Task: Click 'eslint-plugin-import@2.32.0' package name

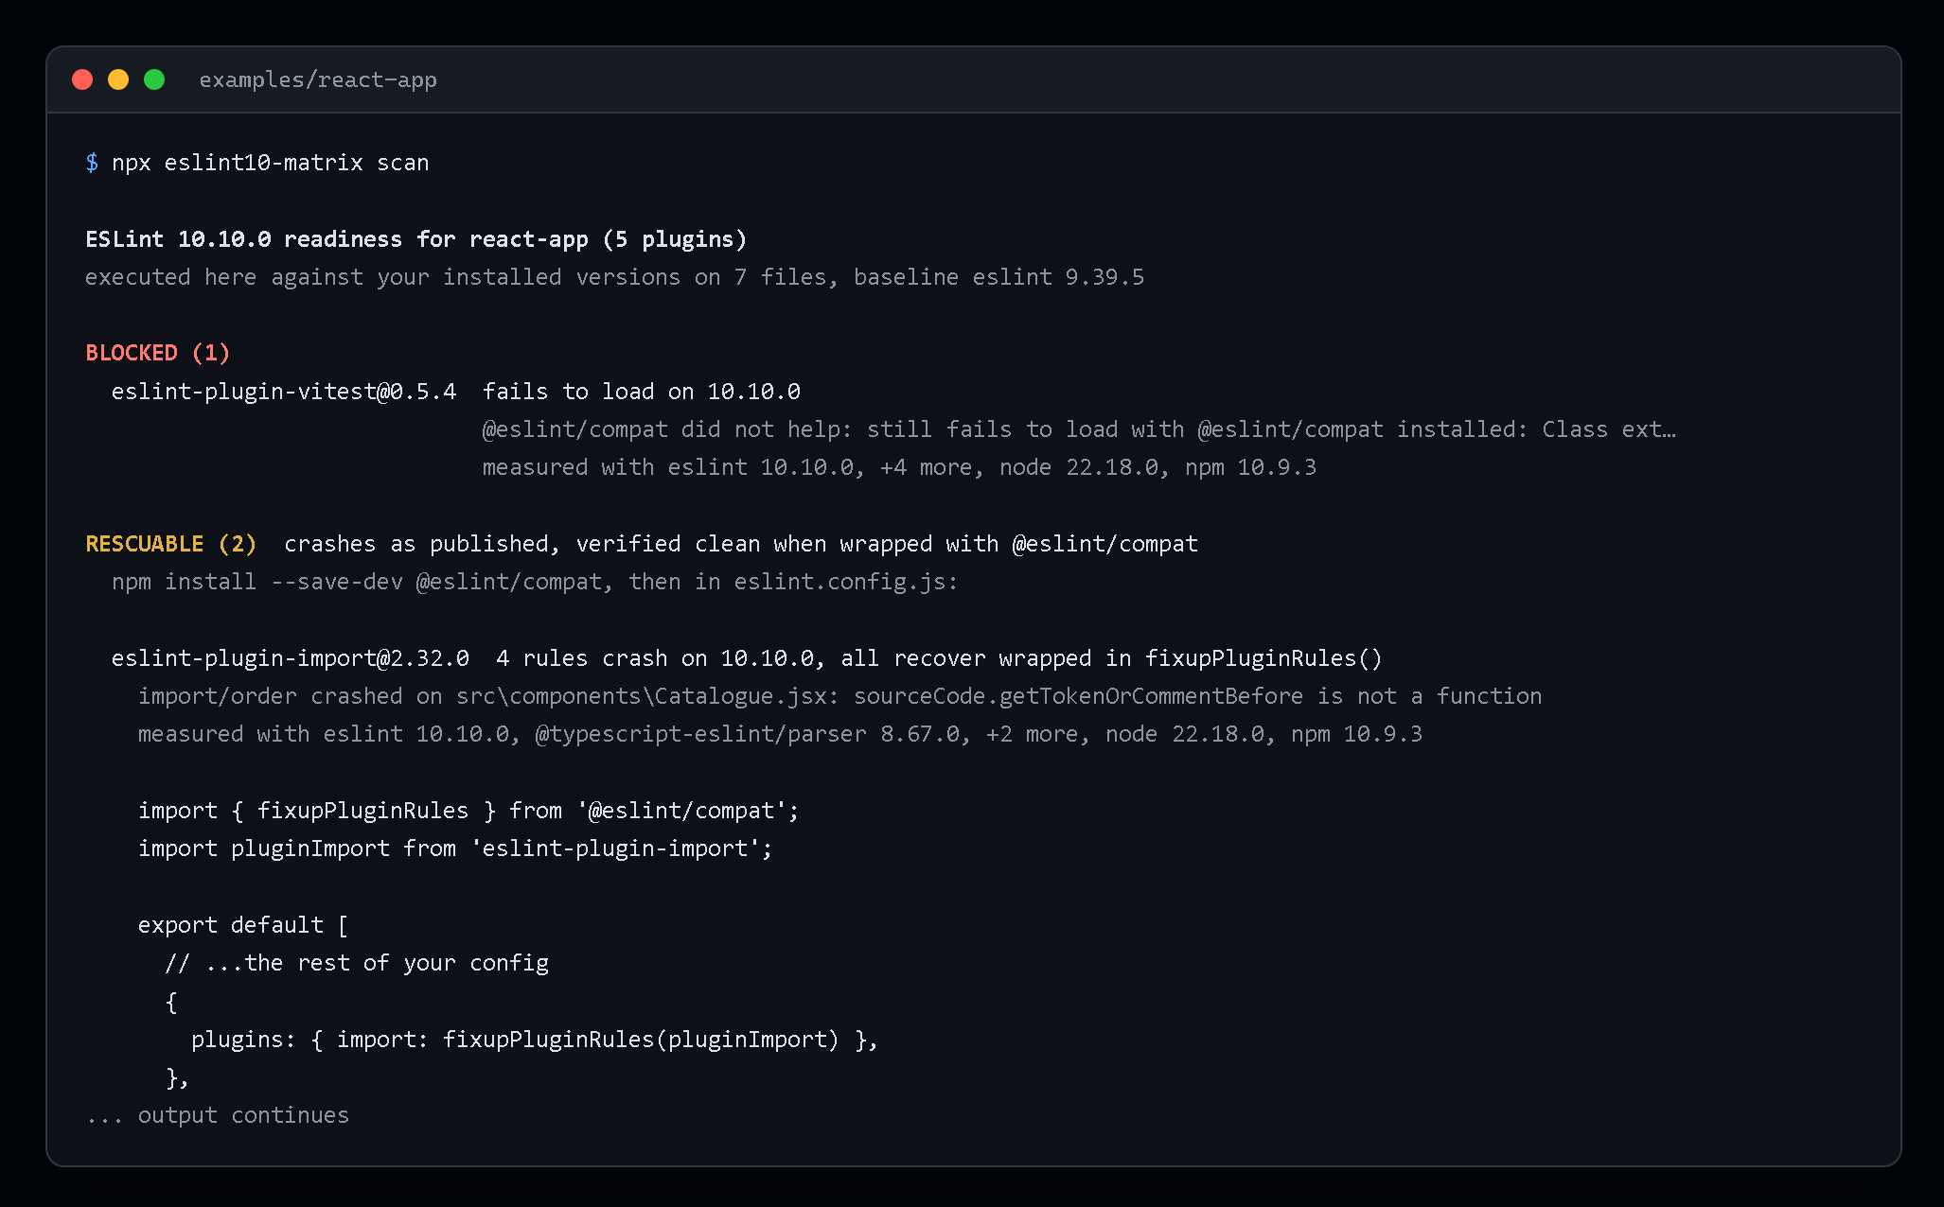Action: 291,658
